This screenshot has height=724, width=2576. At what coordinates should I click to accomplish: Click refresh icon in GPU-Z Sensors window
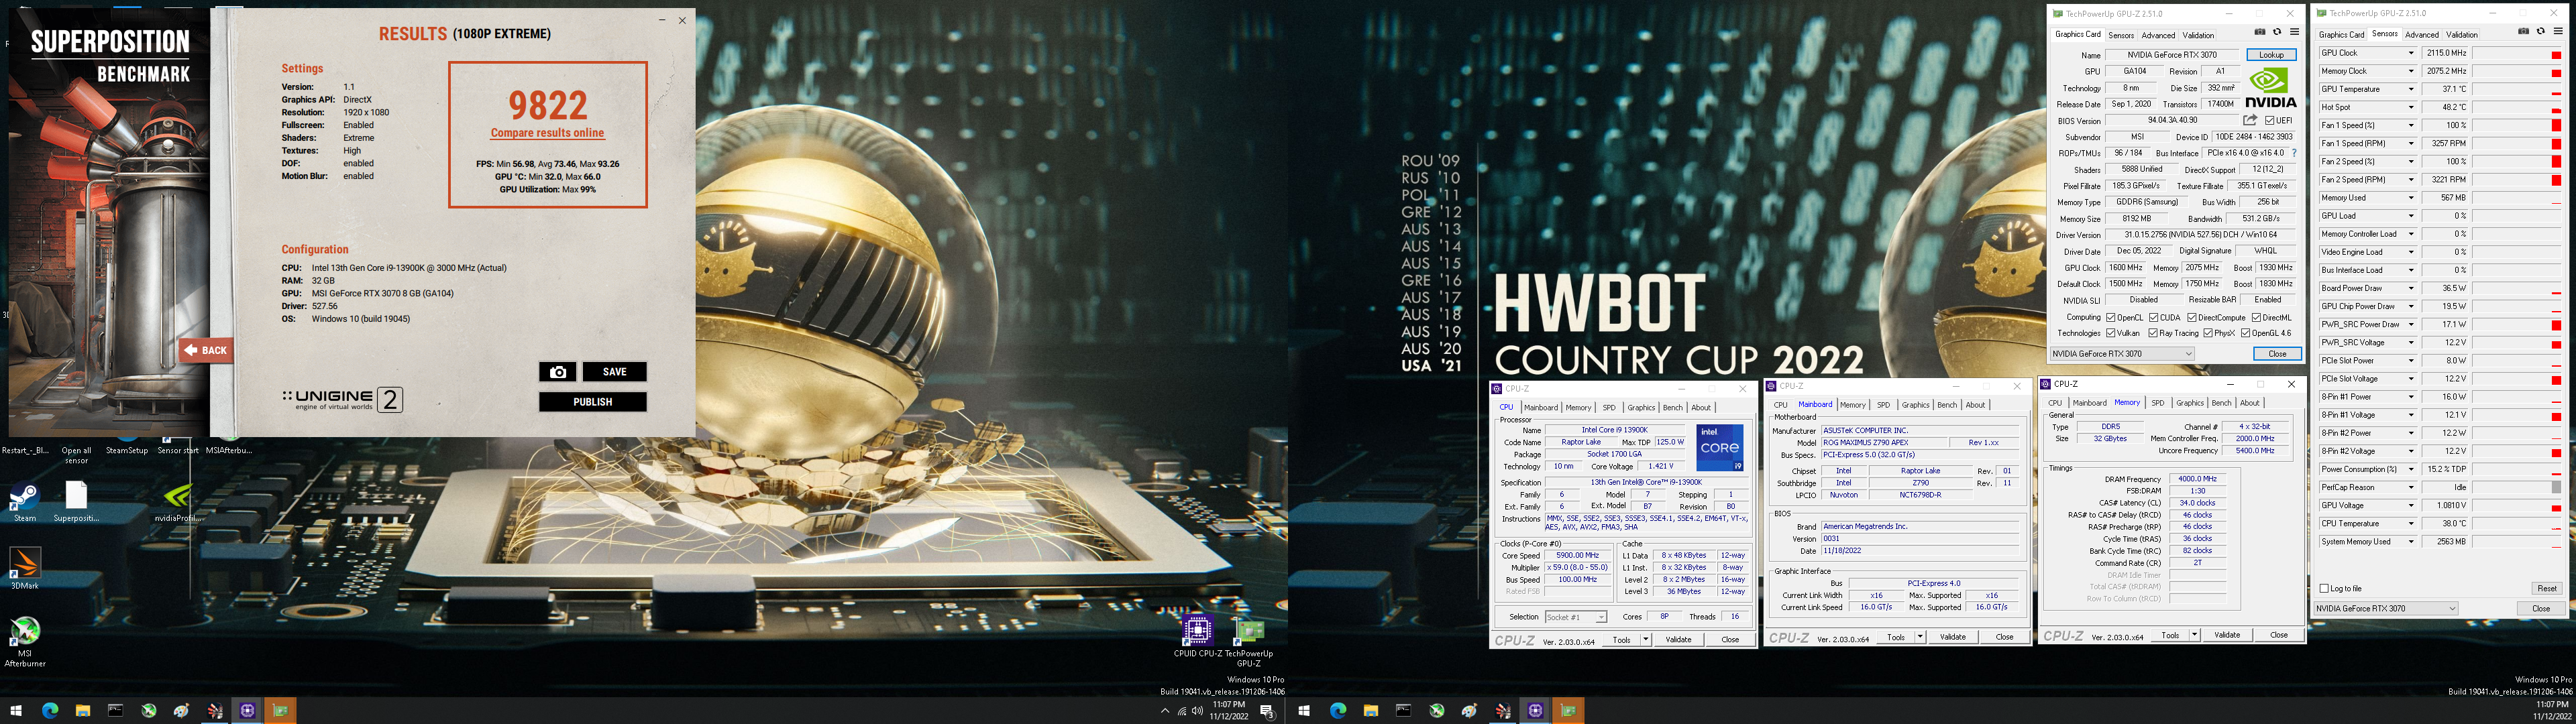[x=2541, y=32]
